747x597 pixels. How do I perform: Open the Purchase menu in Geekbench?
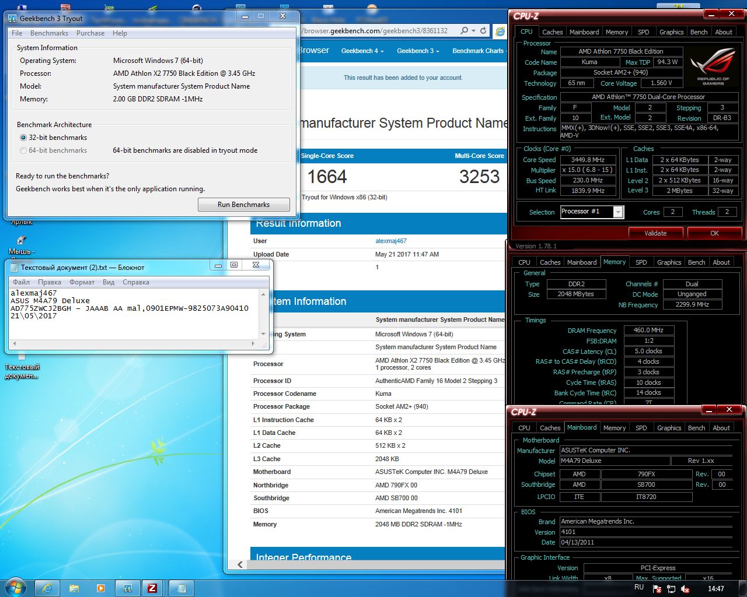click(x=90, y=33)
